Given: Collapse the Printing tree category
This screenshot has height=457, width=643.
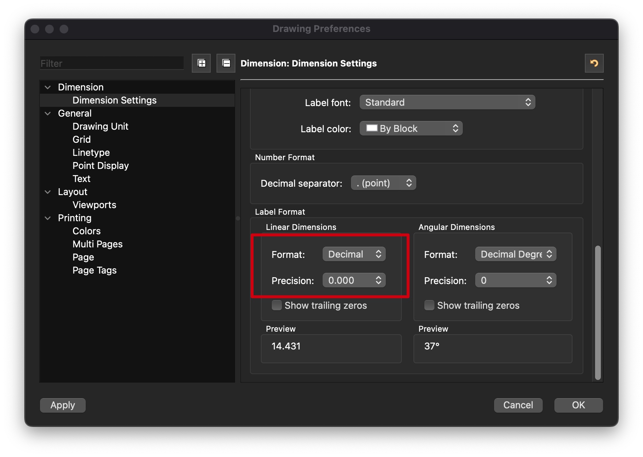Looking at the screenshot, I should point(48,218).
